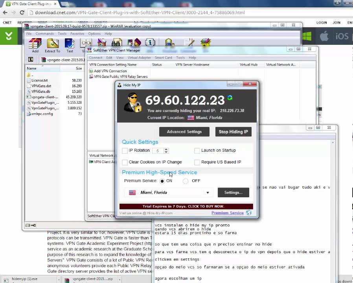
Task: Click the IP Rotation number field
Action: (158, 151)
